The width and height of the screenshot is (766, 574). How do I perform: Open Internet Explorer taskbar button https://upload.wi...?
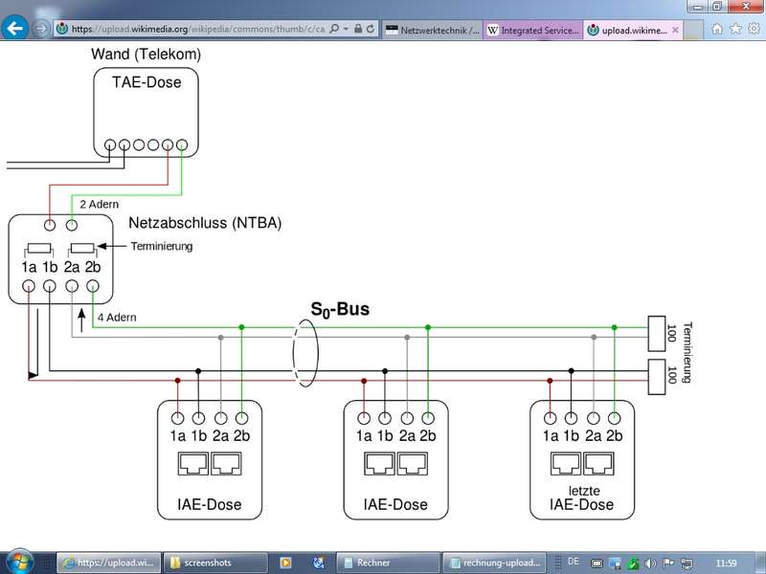tap(108, 563)
